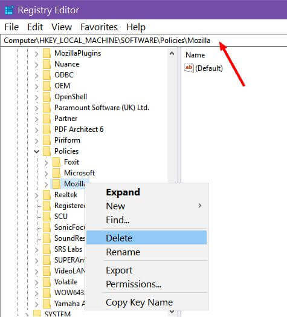Viewport: 287px width, 317px height.
Task: Click the MozillaPlugins folder icon
Action: tap(47, 53)
